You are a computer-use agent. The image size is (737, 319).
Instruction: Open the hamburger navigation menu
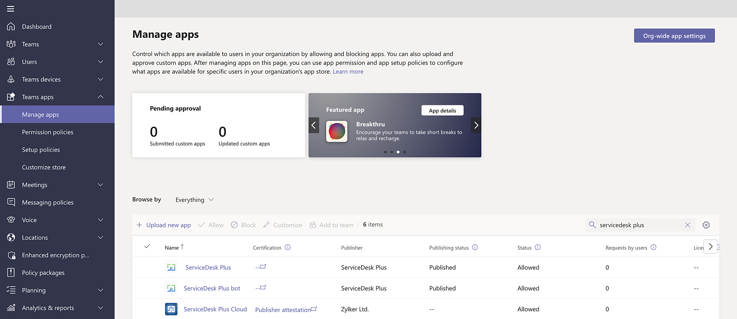click(x=11, y=9)
